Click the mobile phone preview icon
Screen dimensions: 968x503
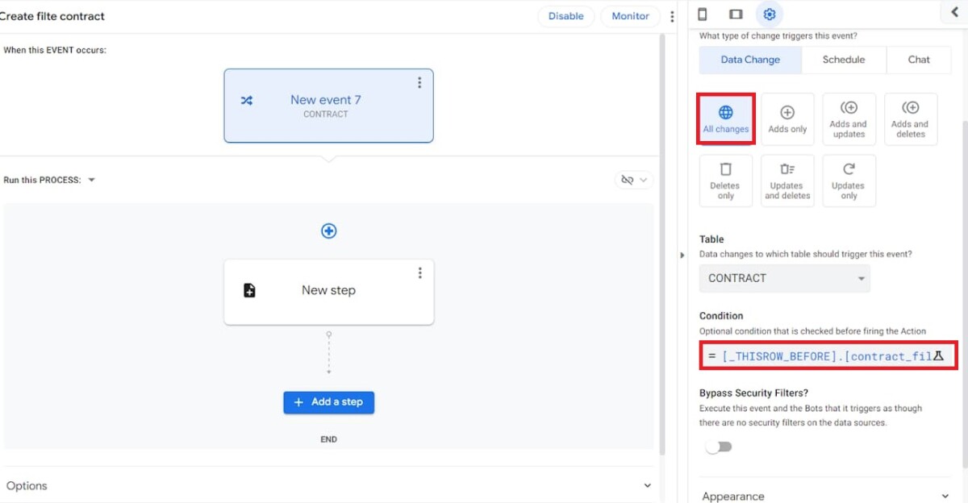click(701, 14)
